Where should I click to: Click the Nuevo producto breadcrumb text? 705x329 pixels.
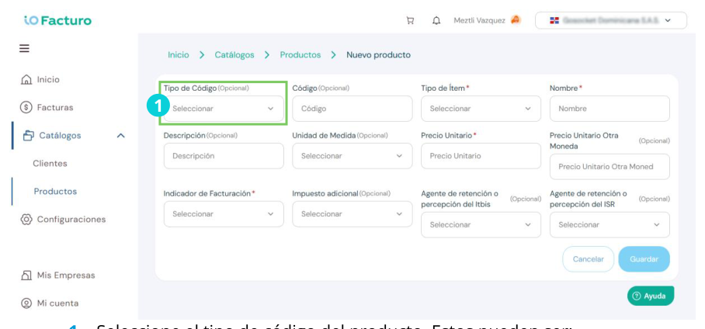tap(378, 55)
